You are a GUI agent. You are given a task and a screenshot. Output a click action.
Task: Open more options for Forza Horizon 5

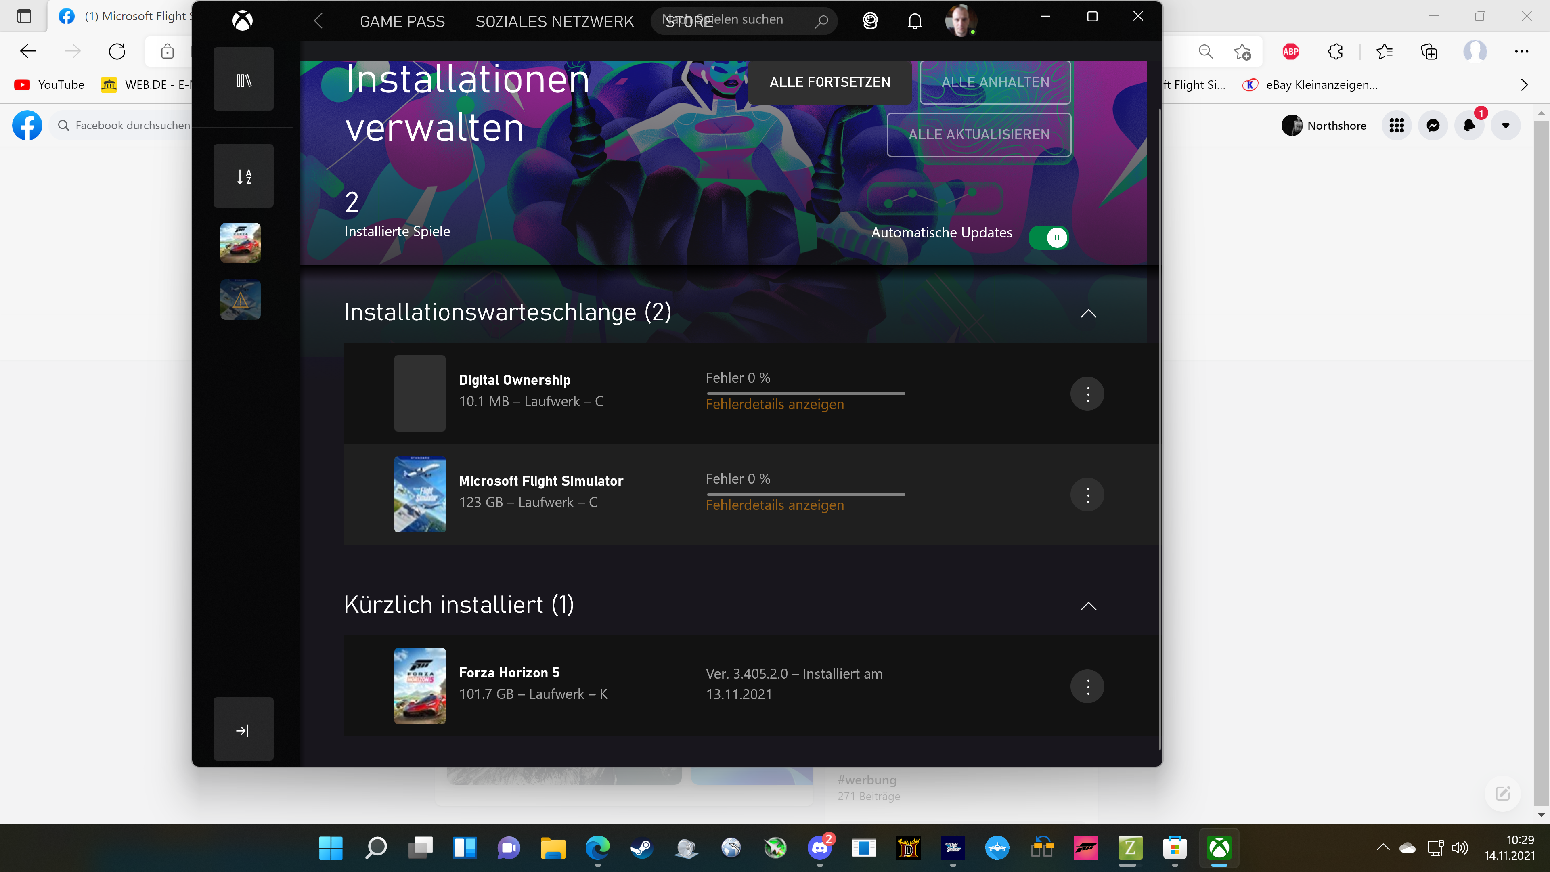(1087, 687)
